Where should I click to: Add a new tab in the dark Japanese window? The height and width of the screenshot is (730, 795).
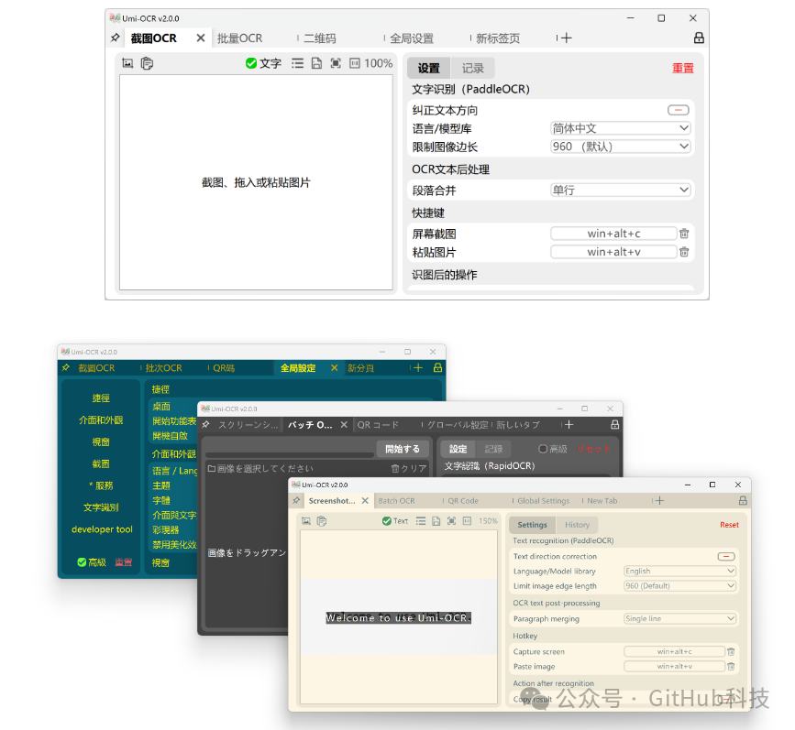(569, 424)
